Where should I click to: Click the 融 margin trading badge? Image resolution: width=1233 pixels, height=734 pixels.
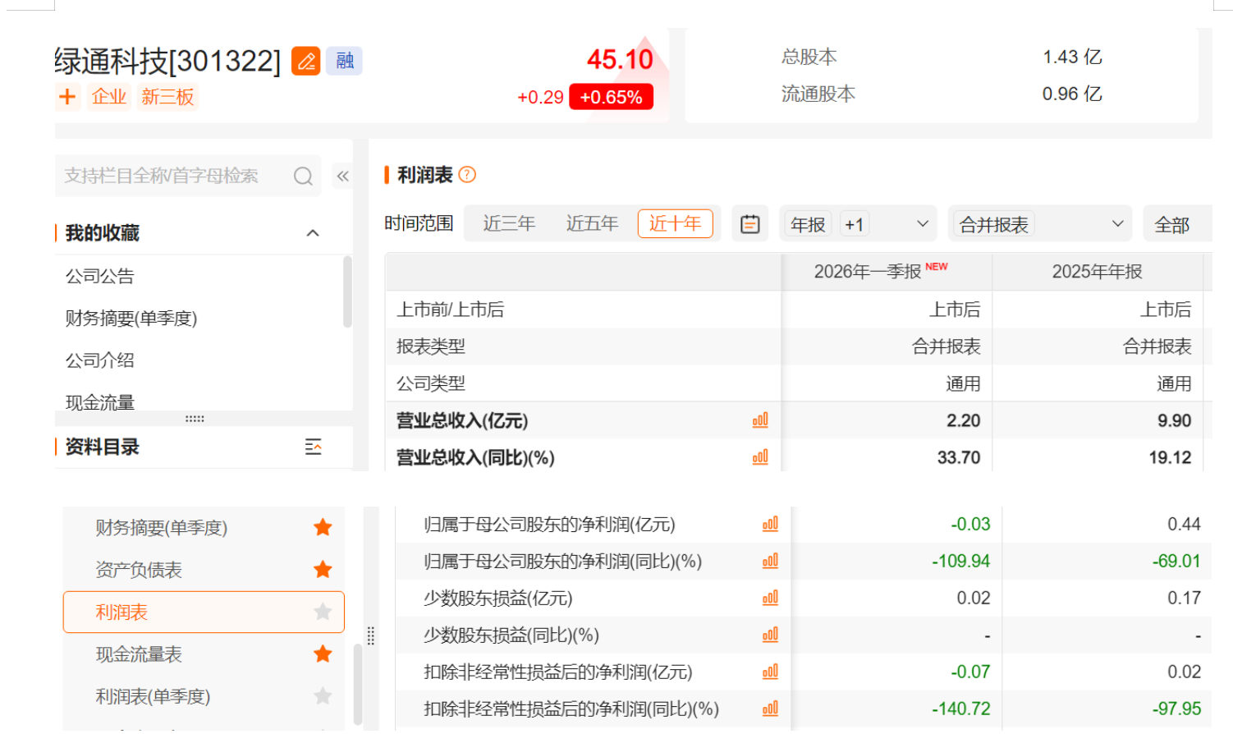[x=345, y=61]
